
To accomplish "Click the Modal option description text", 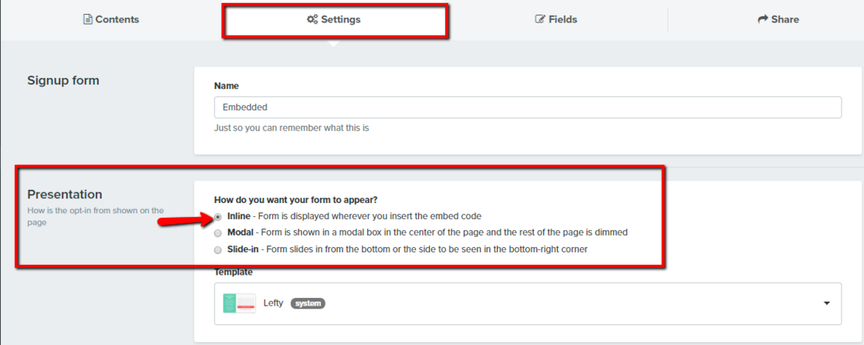I will (447, 232).
